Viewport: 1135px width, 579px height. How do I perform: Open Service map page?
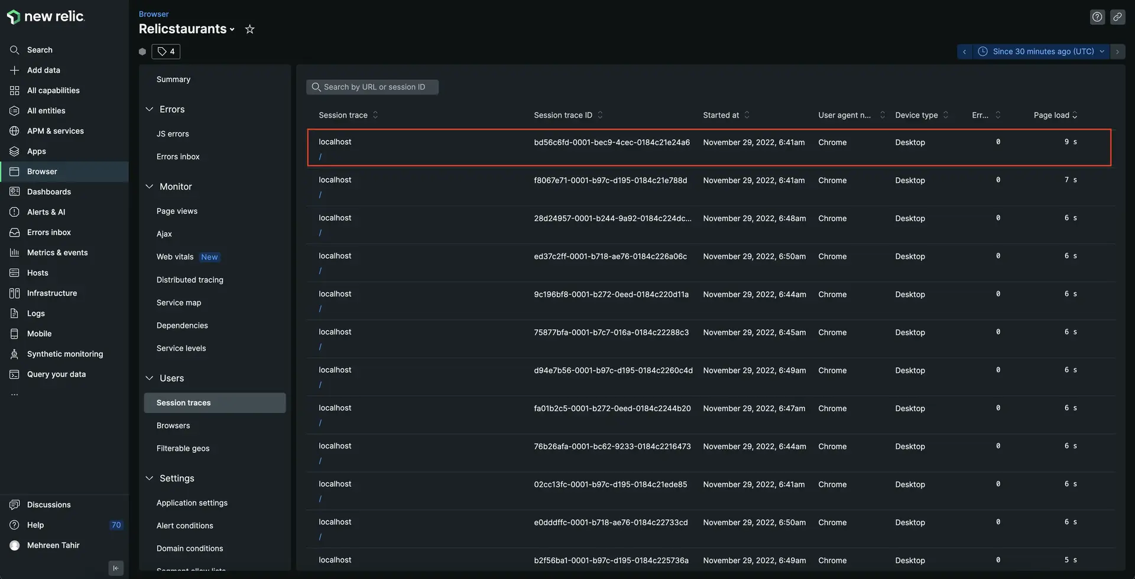179,302
